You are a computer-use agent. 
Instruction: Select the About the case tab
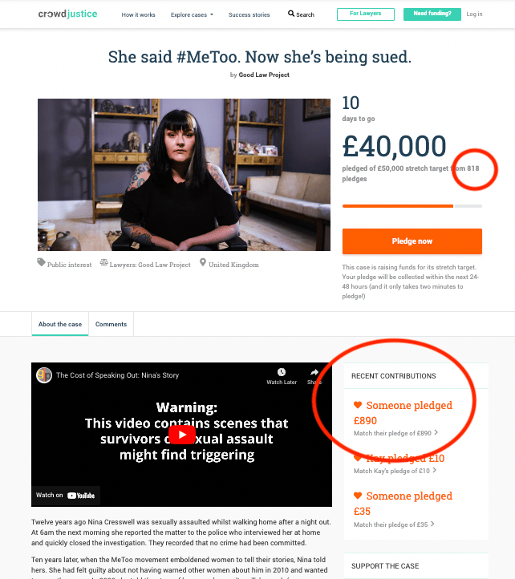tap(60, 324)
